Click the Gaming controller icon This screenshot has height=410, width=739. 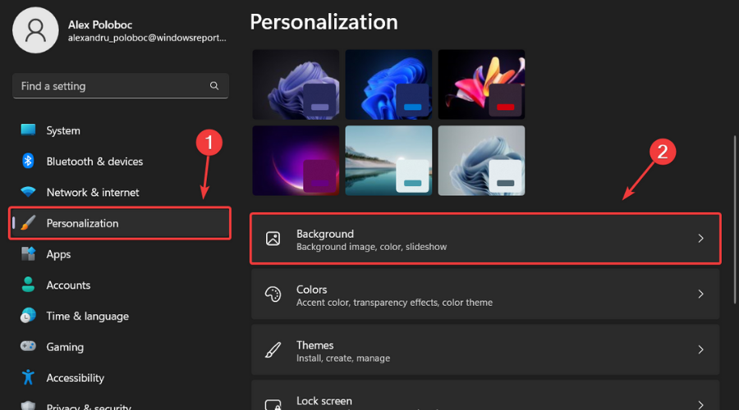[29, 347]
